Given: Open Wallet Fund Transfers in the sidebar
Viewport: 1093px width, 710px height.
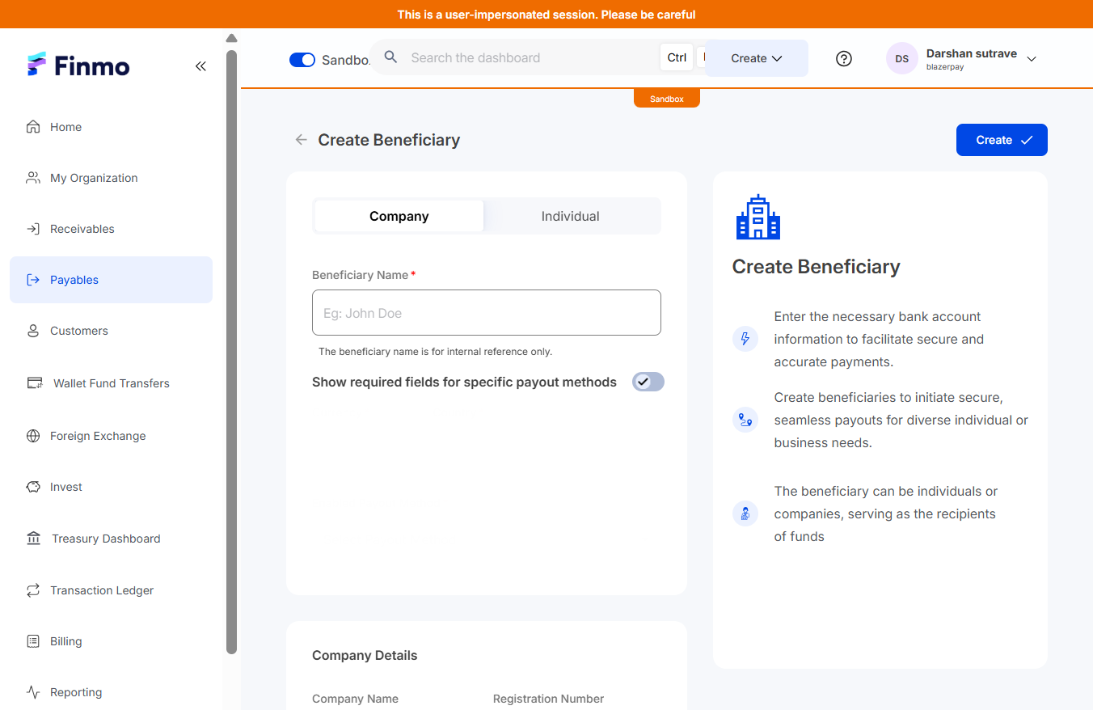Looking at the screenshot, I should point(112,383).
